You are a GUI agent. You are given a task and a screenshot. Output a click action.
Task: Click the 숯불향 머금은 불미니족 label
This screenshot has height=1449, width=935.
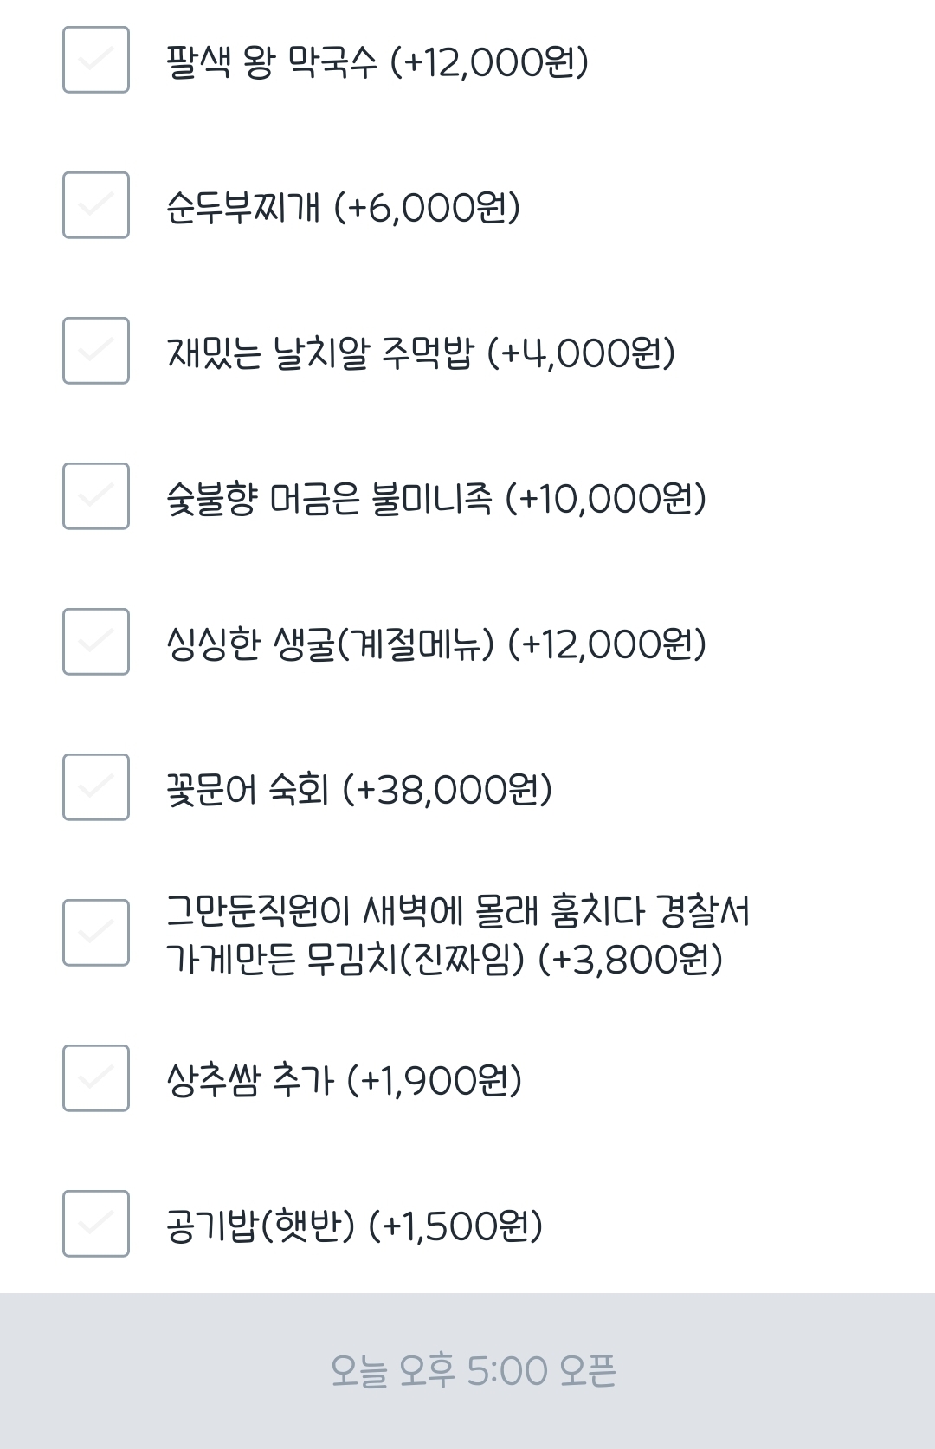(329, 498)
